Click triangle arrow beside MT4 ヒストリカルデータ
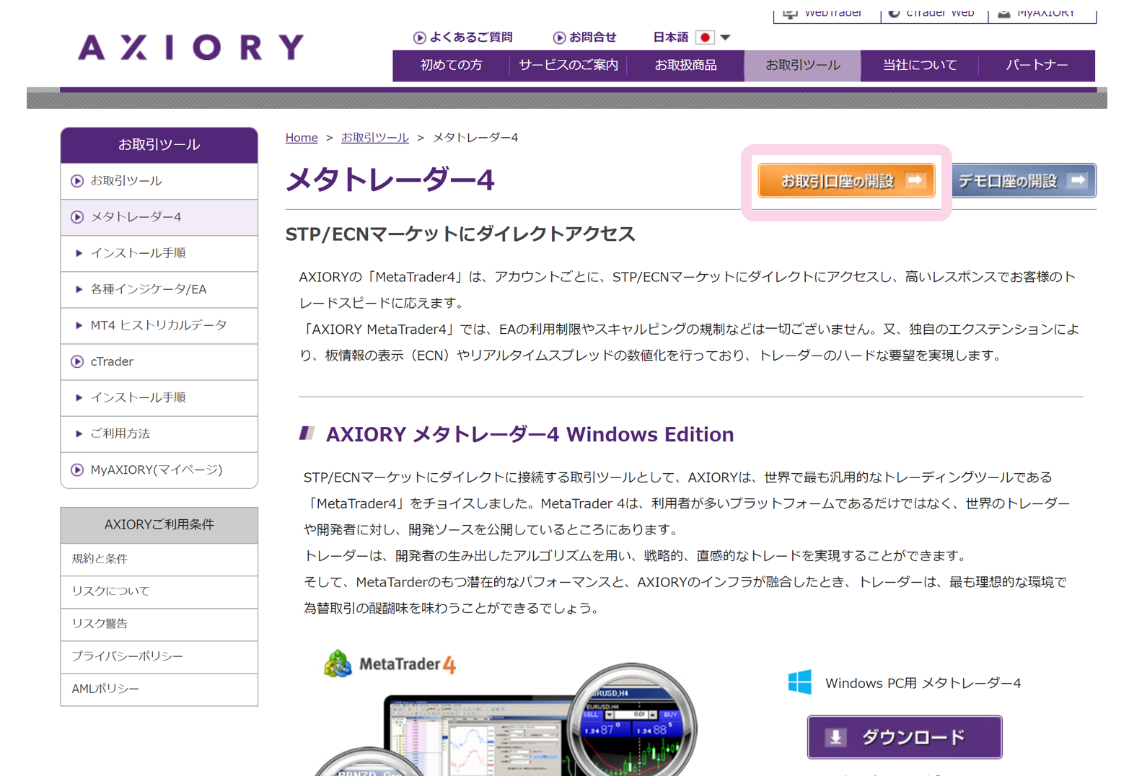 tap(79, 325)
